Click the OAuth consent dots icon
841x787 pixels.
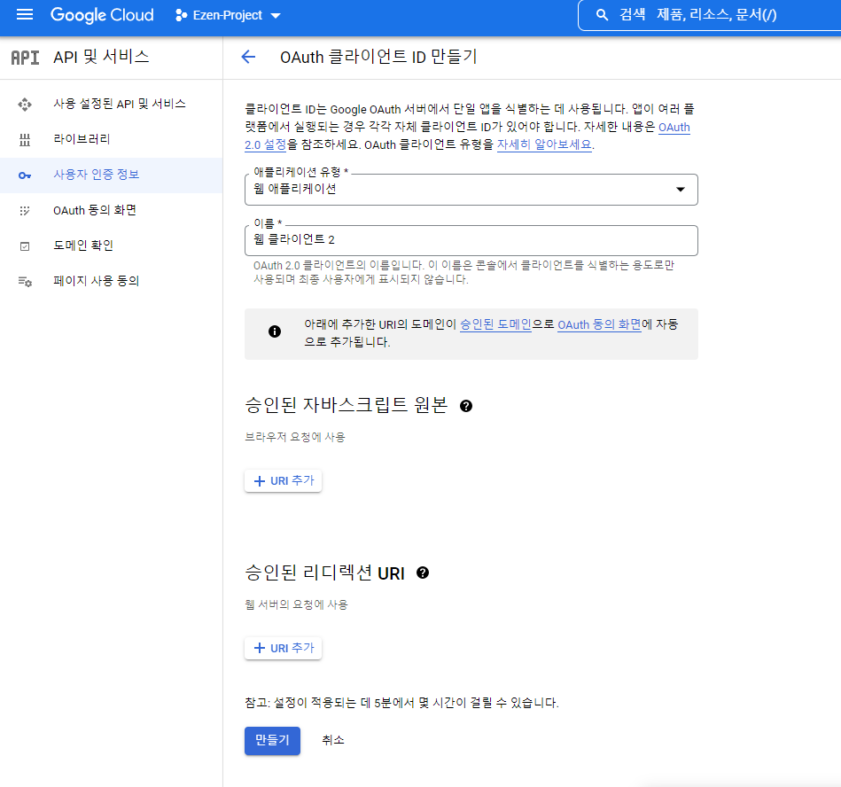pos(25,211)
